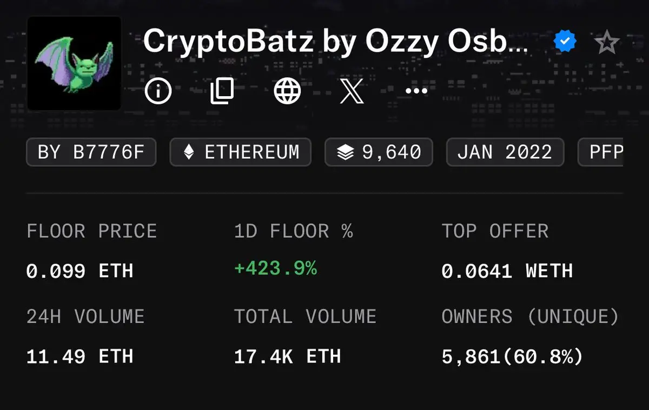Open the X social profile icon
This screenshot has height=410, width=649.
pyautogui.click(x=352, y=91)
